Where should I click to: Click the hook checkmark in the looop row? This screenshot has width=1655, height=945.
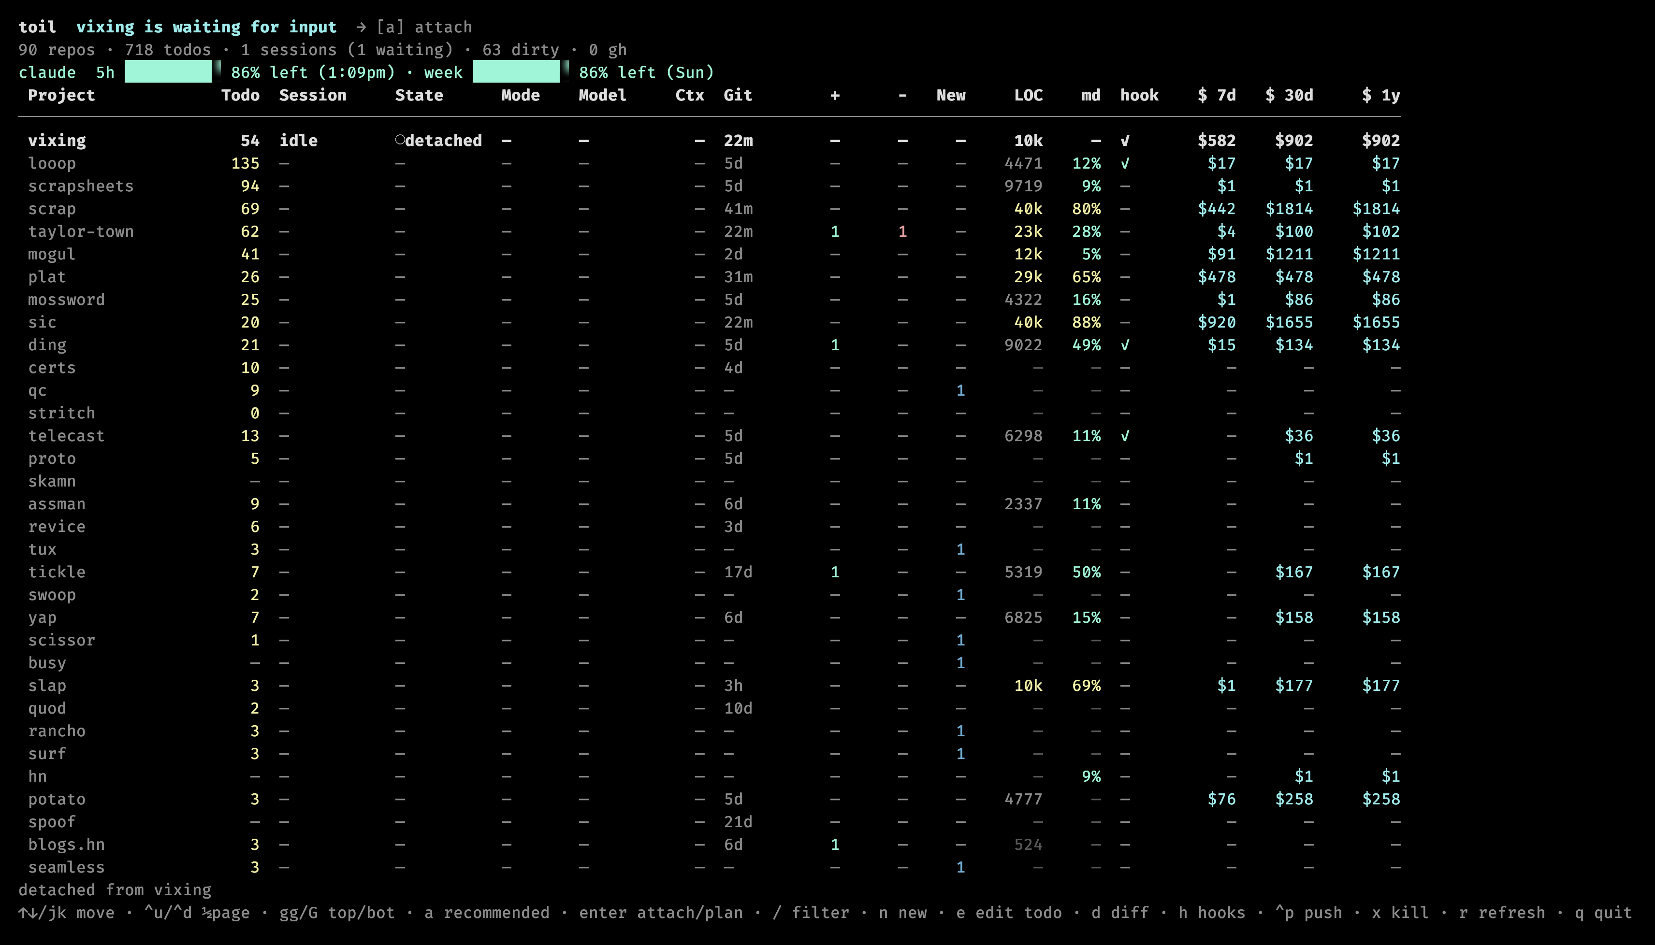(x=1125, y=164)
